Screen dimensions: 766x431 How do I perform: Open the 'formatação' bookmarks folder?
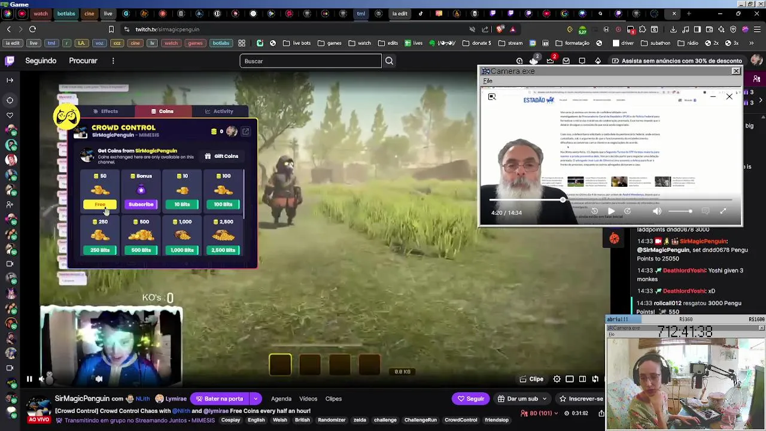coord(572,43)
